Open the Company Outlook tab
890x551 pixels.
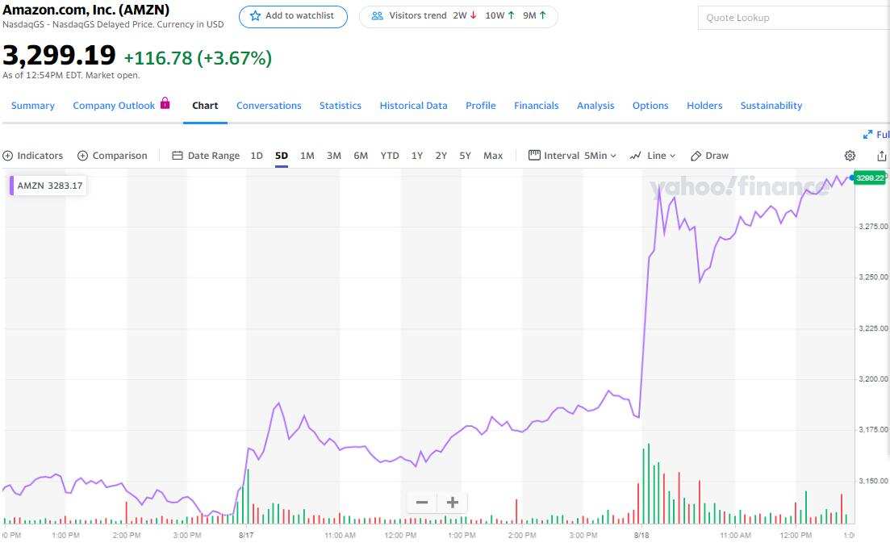[x=114, y=106]
